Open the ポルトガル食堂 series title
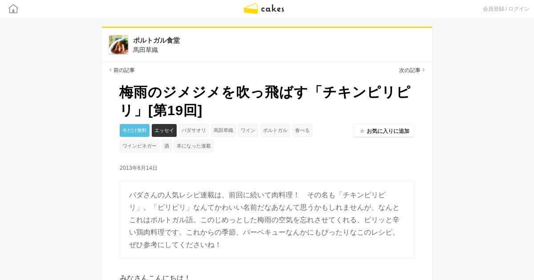 coord(156,40)
